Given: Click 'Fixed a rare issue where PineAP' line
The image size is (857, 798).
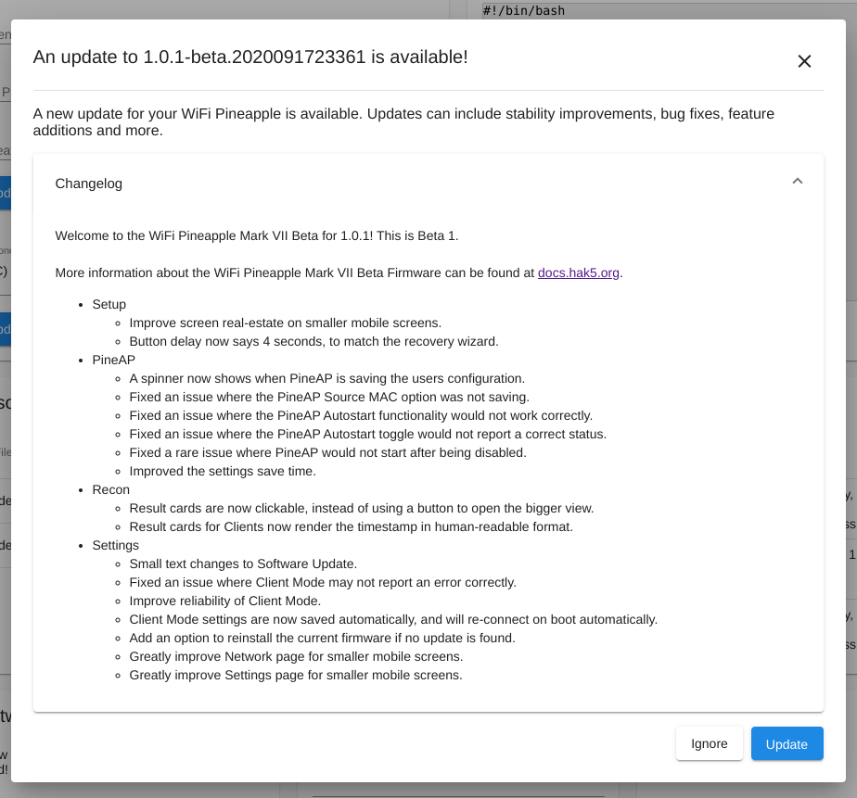Looking at the screenshot, I should click(x=328, y=453).
